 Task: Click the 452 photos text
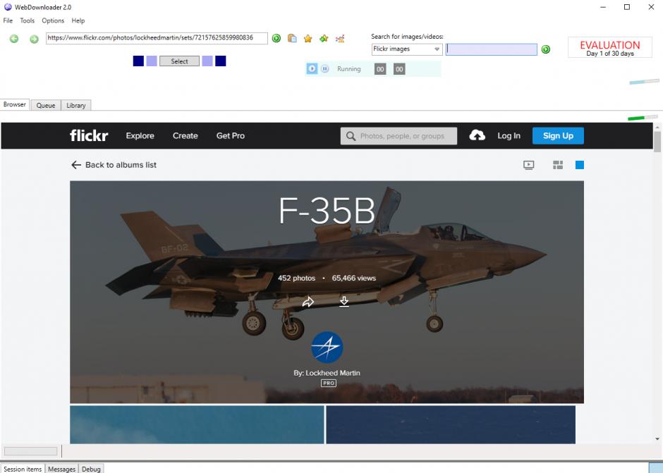pyautogui.click(x=296, y=278)
